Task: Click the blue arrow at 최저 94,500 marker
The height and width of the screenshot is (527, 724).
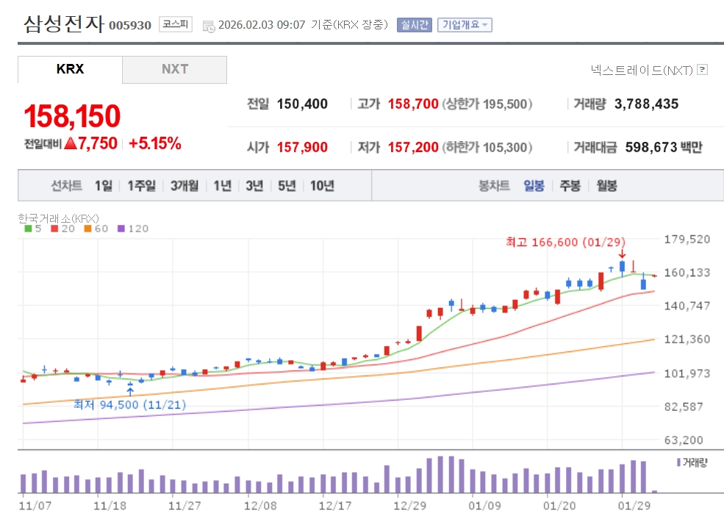Action: point(130,391)
